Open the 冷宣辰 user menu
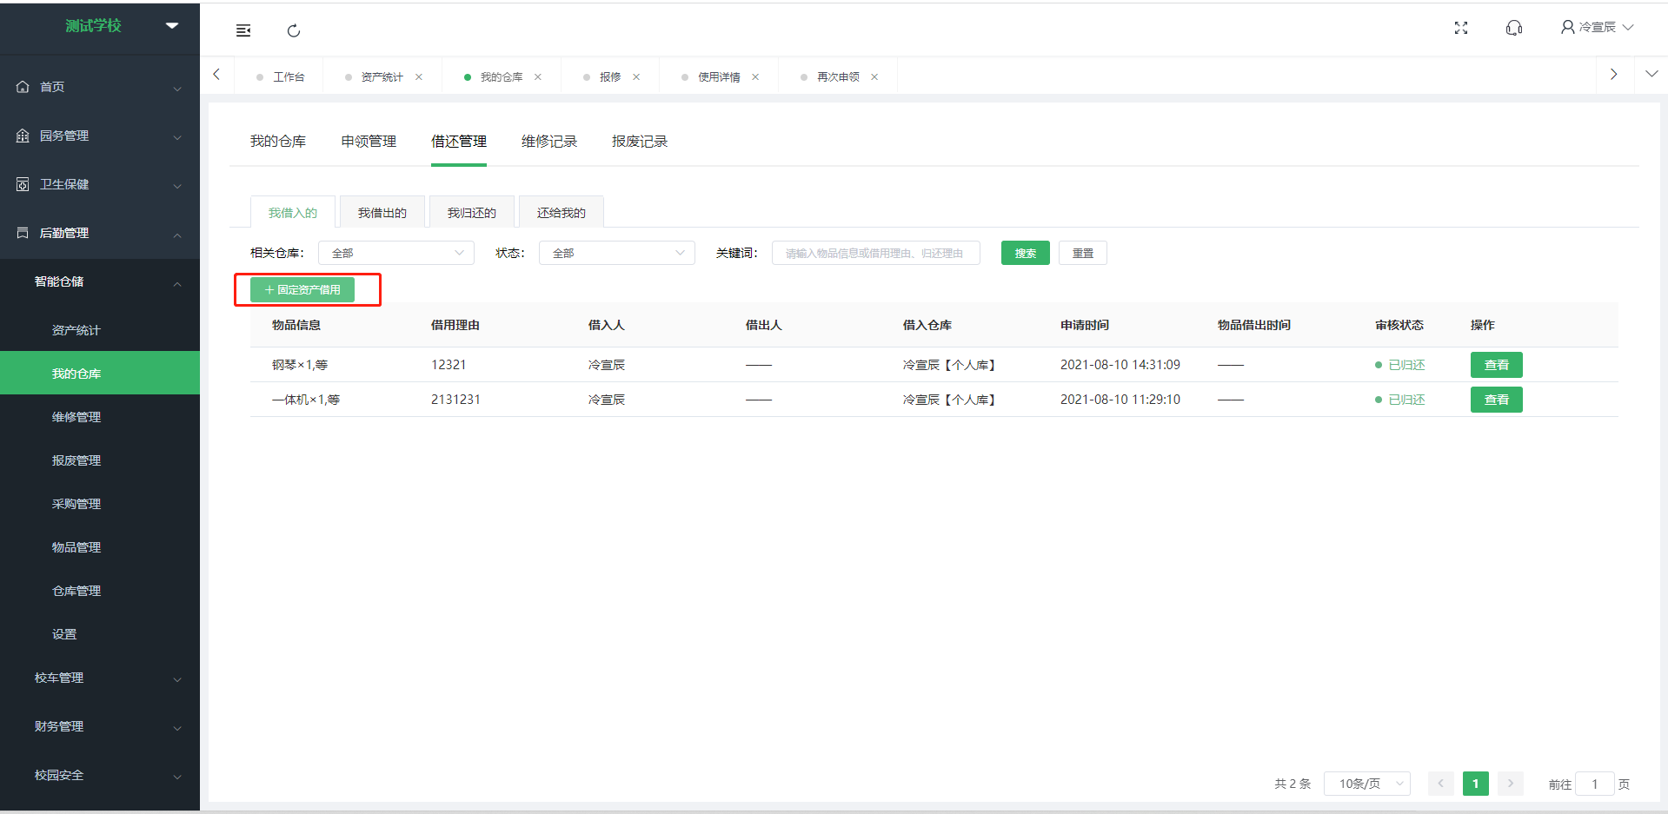The height and width of the screenshot is (814, 1668). click(1598, 28)
